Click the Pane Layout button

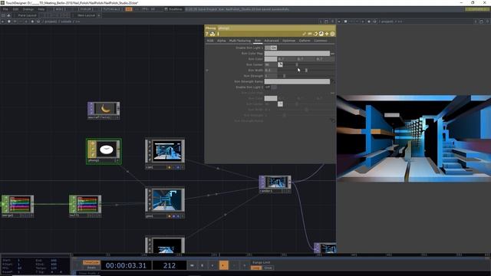pyautogui.click(x=27, y=15)
